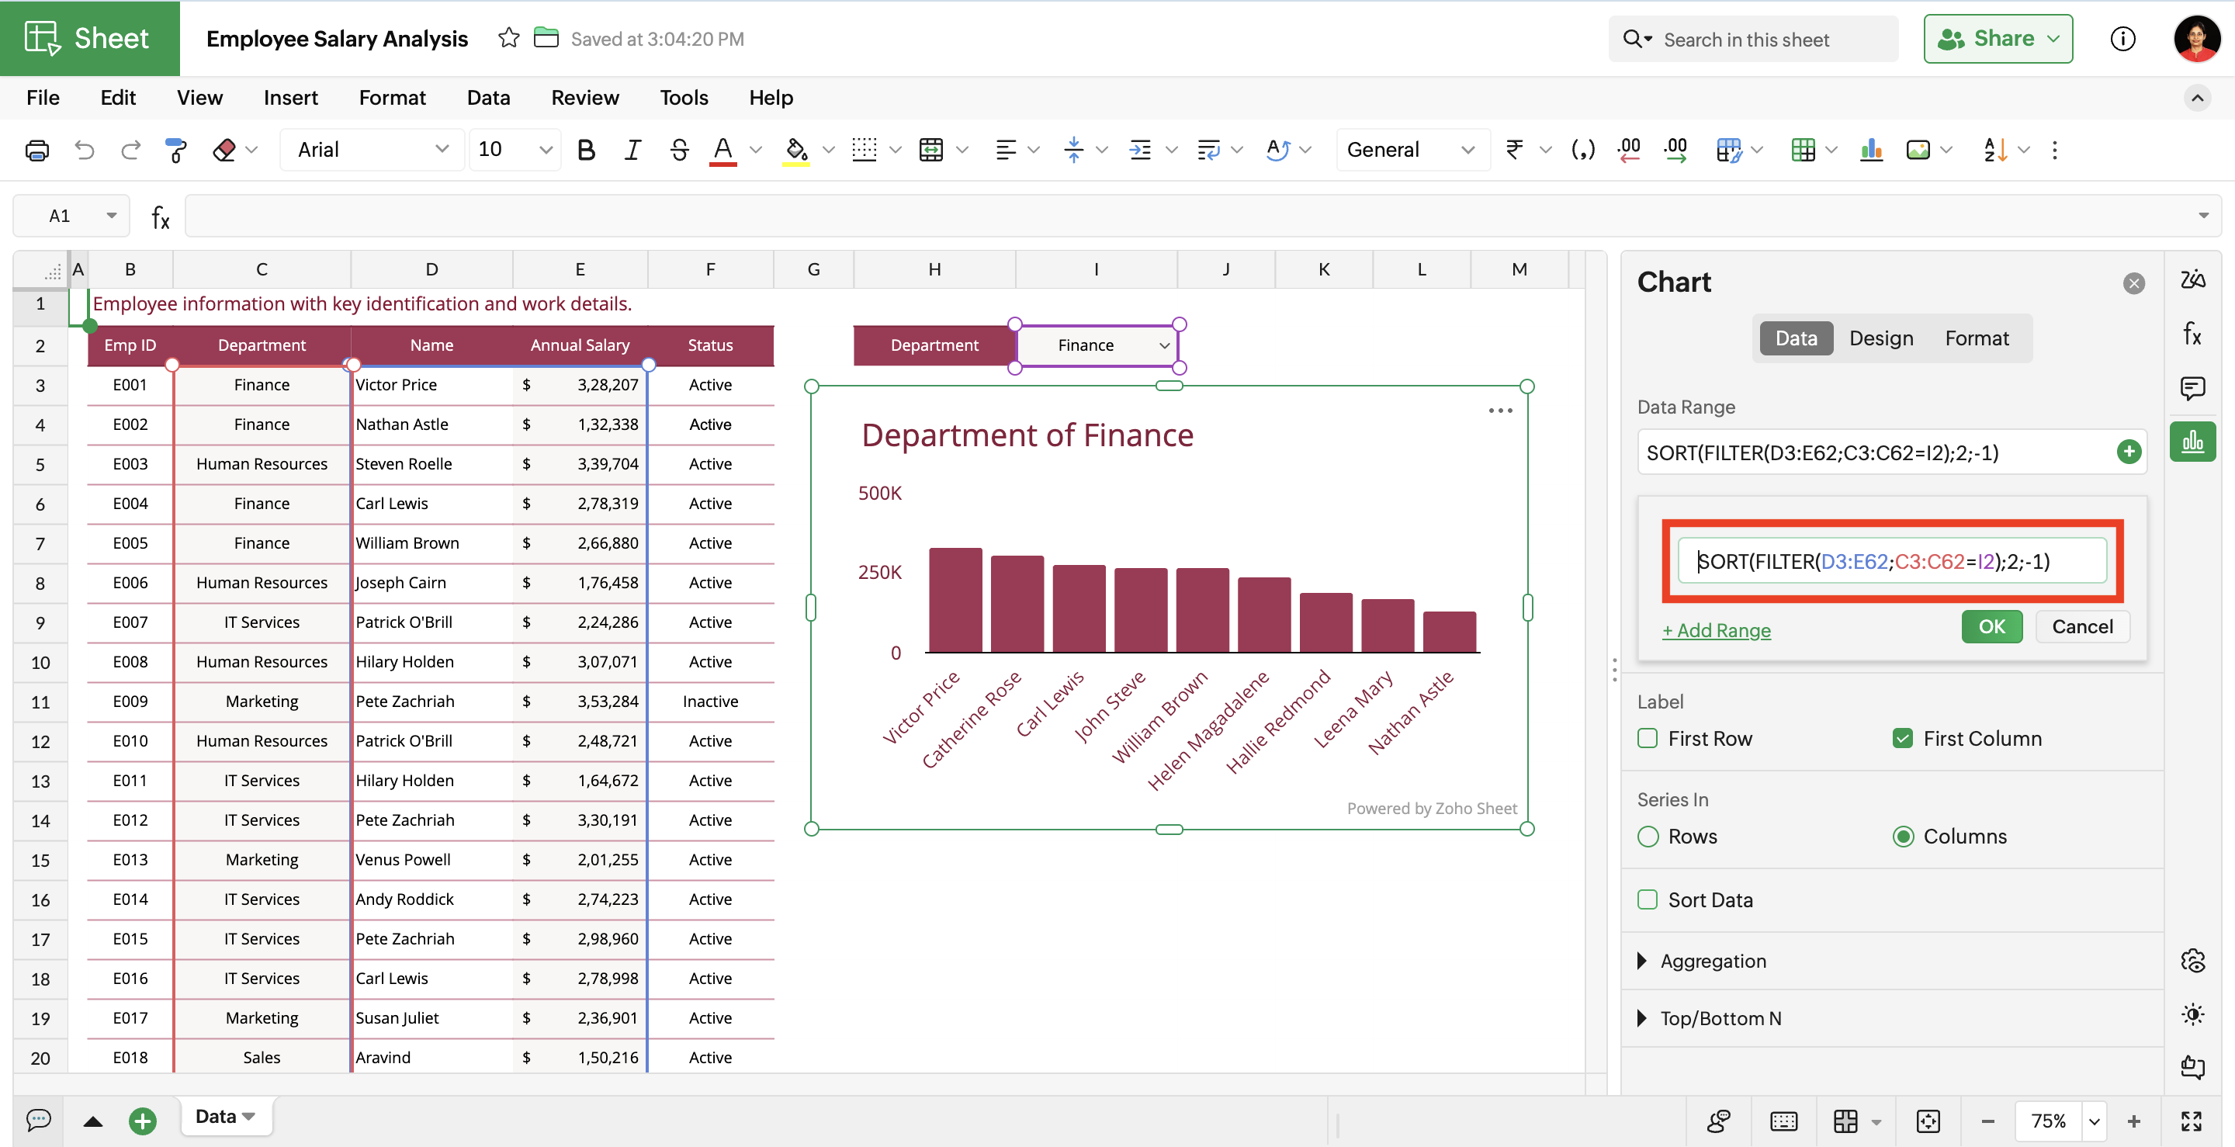The width and height of the screenshot is (2235, 1147).
Task: Open the Finance department dropdown
Action: pyautogui.click(x=1164, y=345)
